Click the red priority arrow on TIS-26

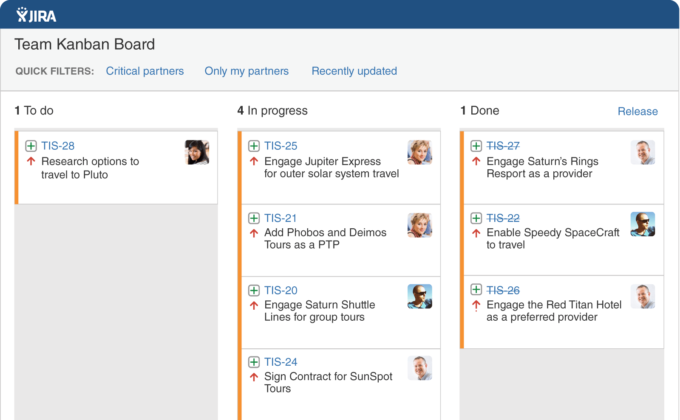point(476,305)
